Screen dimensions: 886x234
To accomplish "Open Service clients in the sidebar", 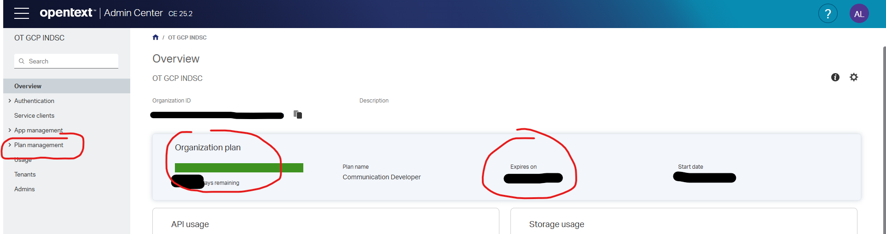I will [34, 115].
